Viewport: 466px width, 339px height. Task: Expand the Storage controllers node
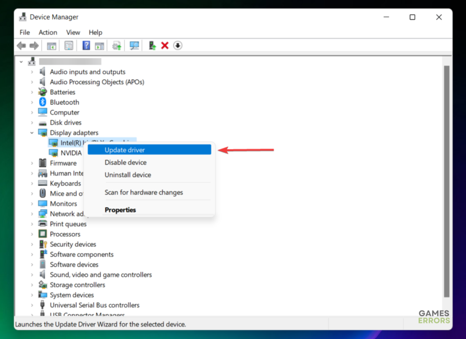point(32,285)
